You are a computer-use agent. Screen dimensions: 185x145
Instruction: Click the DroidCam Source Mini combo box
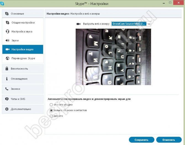click(131, 24)
